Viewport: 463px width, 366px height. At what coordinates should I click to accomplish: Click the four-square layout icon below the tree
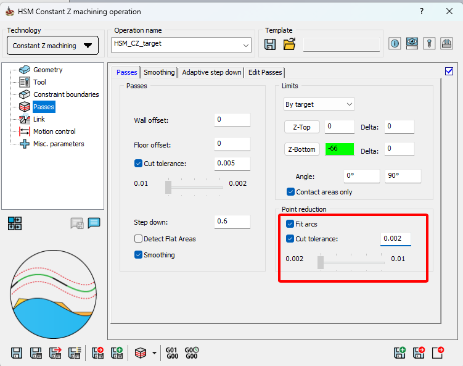[15, 223]
